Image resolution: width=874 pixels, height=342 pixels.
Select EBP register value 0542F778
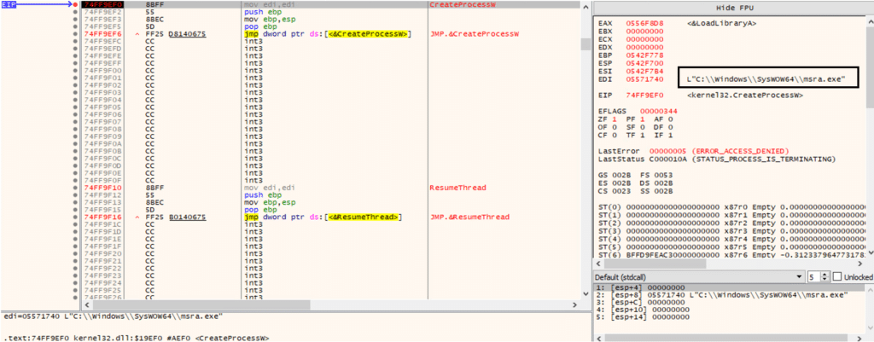coord(645,56)
